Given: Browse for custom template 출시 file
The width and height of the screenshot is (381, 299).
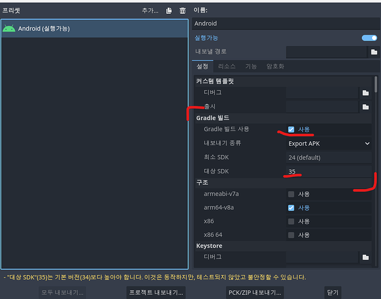Looking at the screenshot, I should [365, 107].
